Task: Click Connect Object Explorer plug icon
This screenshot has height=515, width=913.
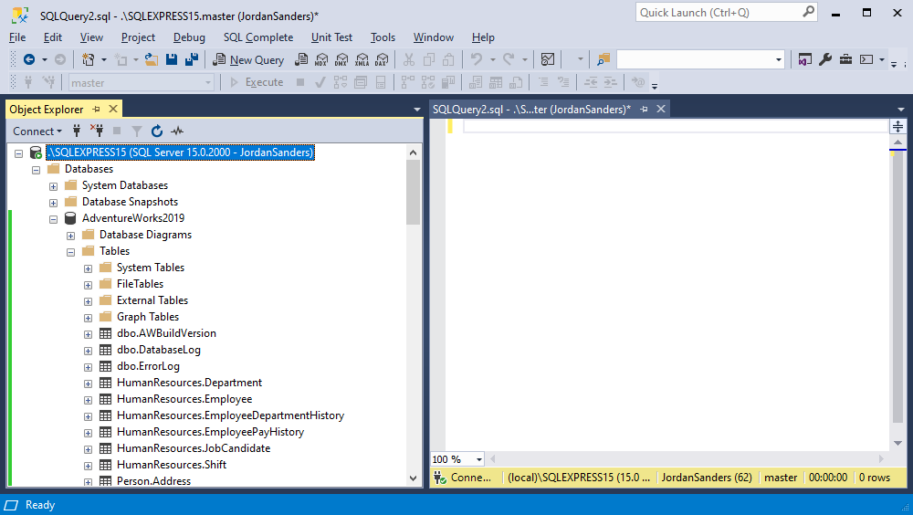Action: pos(77,131)
